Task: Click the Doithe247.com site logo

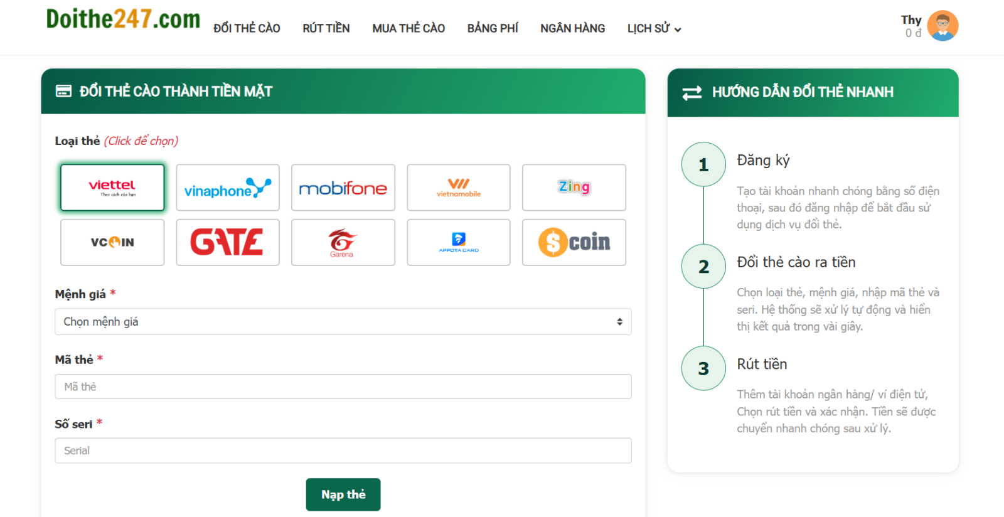Action: 123,19
